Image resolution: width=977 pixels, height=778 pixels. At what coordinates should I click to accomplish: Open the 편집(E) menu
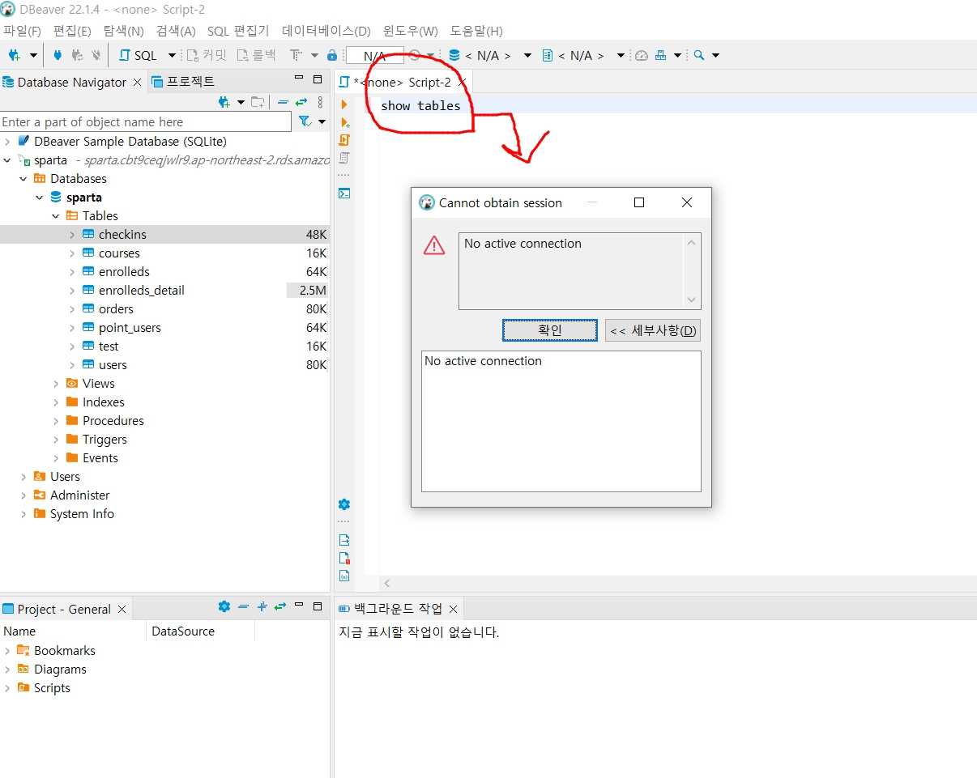72,31
